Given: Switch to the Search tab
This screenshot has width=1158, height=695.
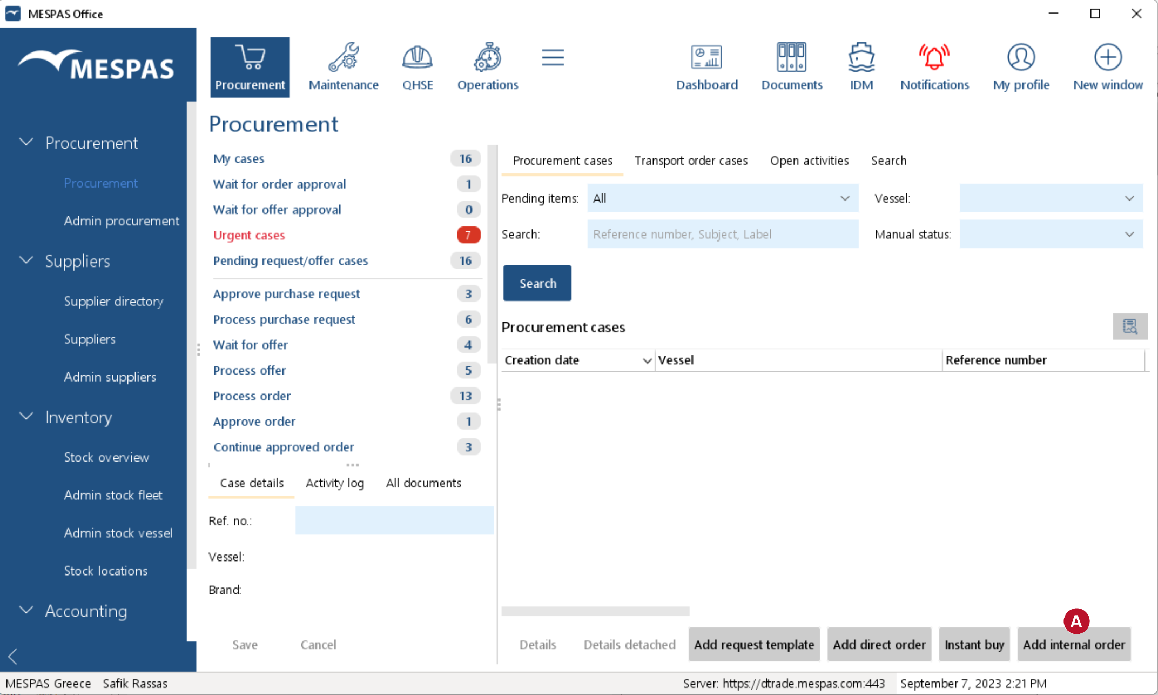Looking at the screenshot, I should (x=888, y=161).
